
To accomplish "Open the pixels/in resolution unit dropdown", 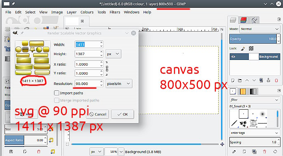I will (119, 84).
